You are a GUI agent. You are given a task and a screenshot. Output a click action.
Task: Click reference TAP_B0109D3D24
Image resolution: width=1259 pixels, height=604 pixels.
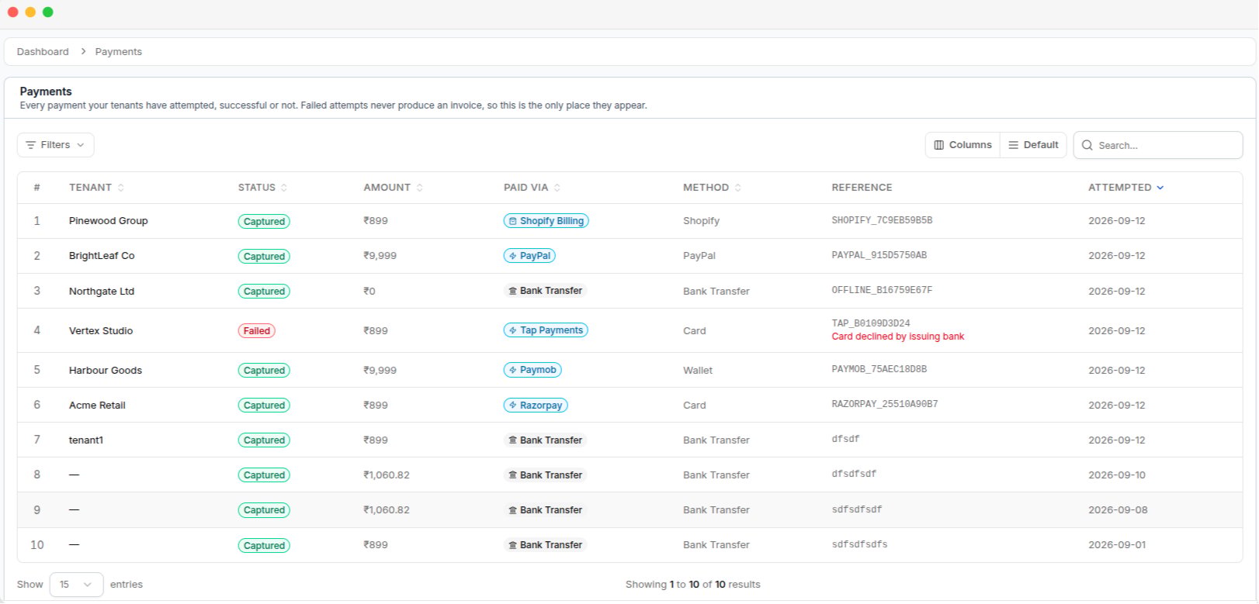(871, 323)
